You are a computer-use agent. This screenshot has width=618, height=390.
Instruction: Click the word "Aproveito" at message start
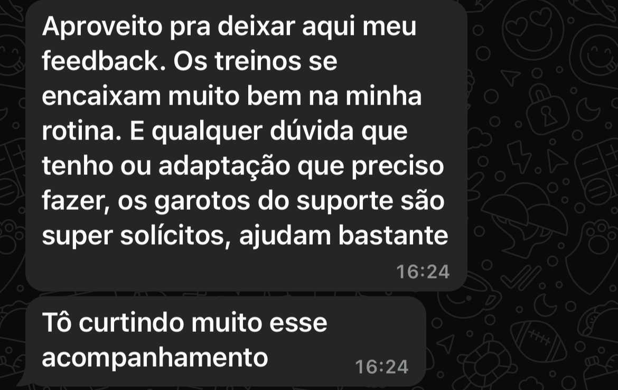click(x=102, y=27)
